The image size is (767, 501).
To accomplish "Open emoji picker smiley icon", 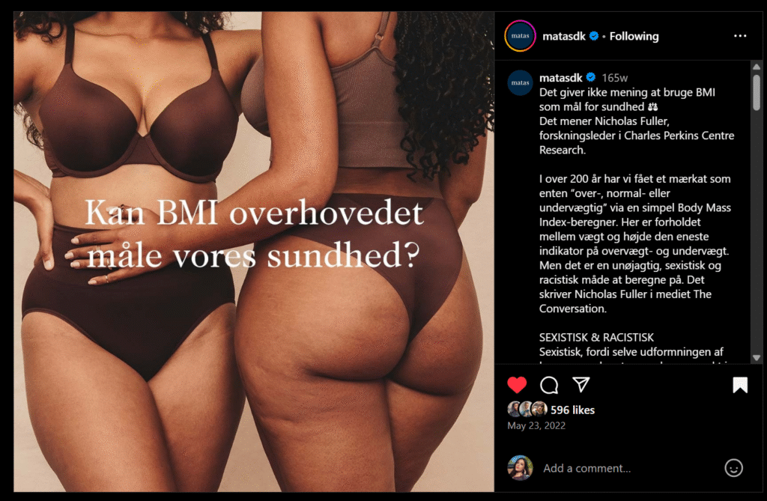I will pyautogui.click(x=733, y=468).
